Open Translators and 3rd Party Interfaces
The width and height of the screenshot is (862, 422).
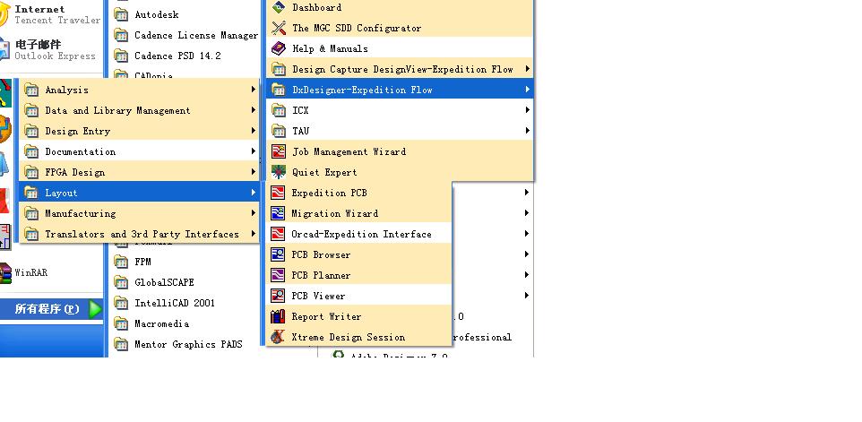coord(139,234)
